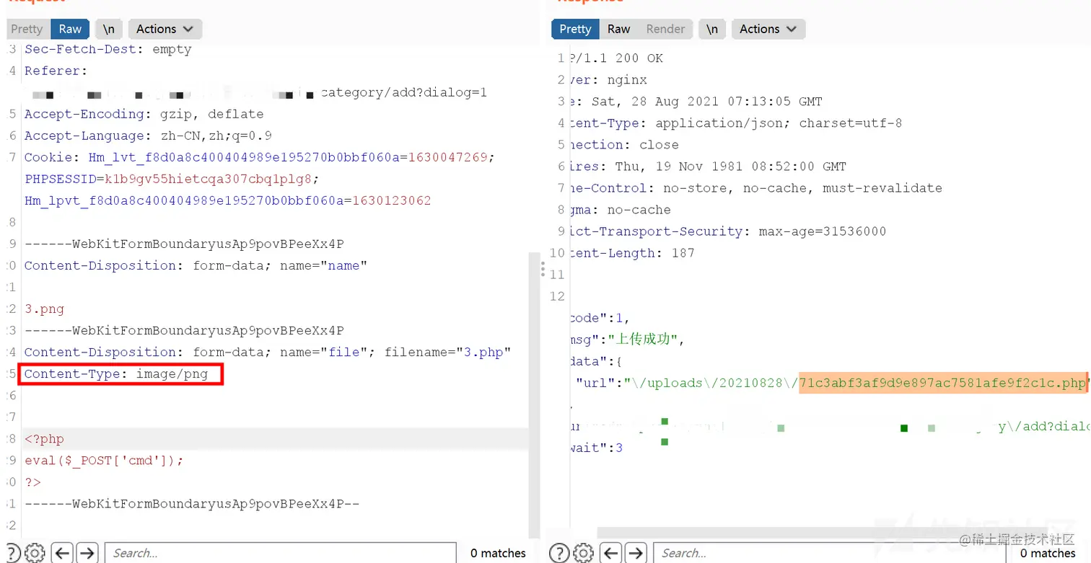
Task: Click the 3.png form value
Action: pyautogui.click(x=45, y=309)
